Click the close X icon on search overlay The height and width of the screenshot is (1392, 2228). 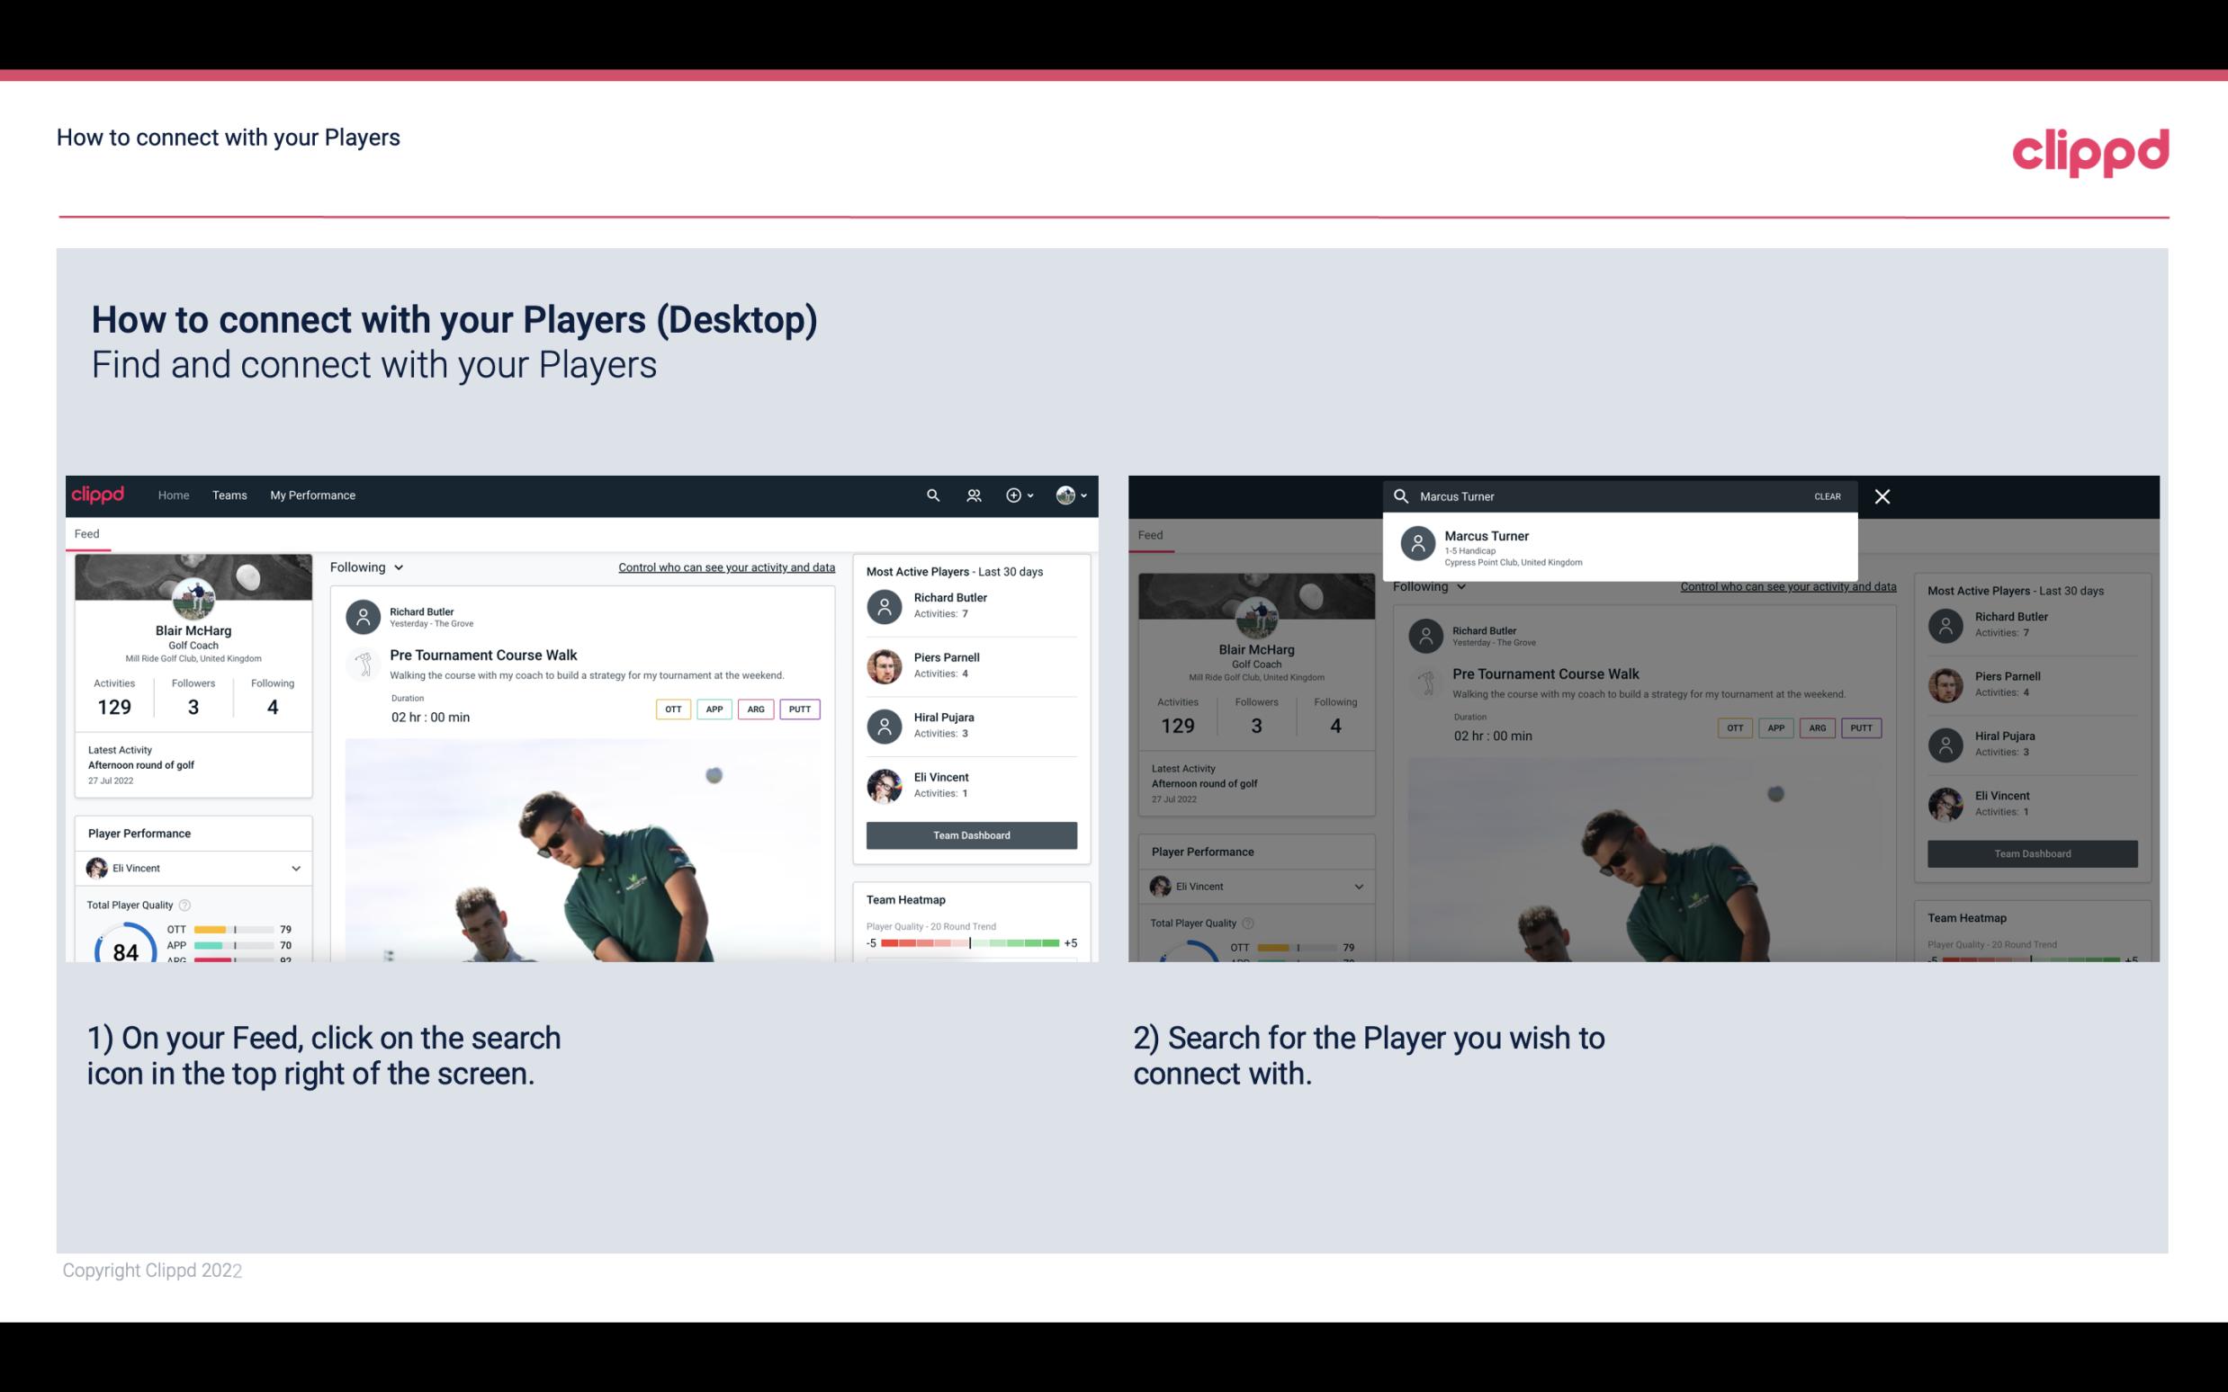tap(1883, 495)
